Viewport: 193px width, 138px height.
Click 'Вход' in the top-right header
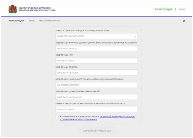point(182,9)
